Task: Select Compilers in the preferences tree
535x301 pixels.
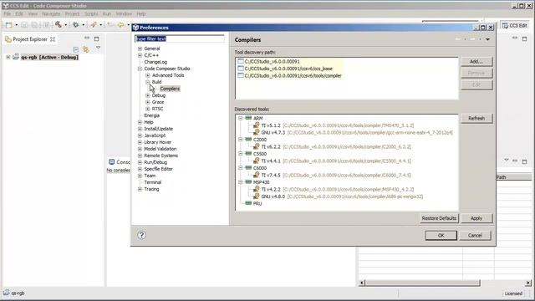Action: tap(170, 89)
